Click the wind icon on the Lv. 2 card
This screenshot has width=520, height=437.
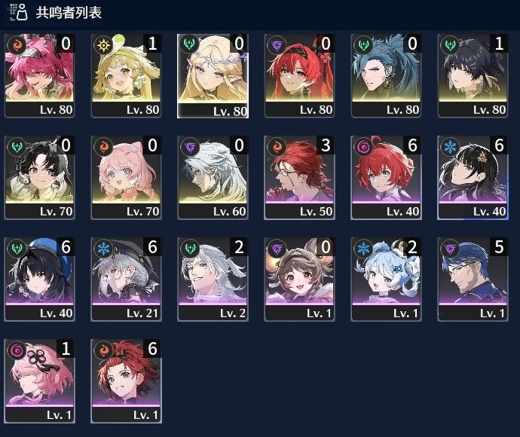click(x=190, y=248)
